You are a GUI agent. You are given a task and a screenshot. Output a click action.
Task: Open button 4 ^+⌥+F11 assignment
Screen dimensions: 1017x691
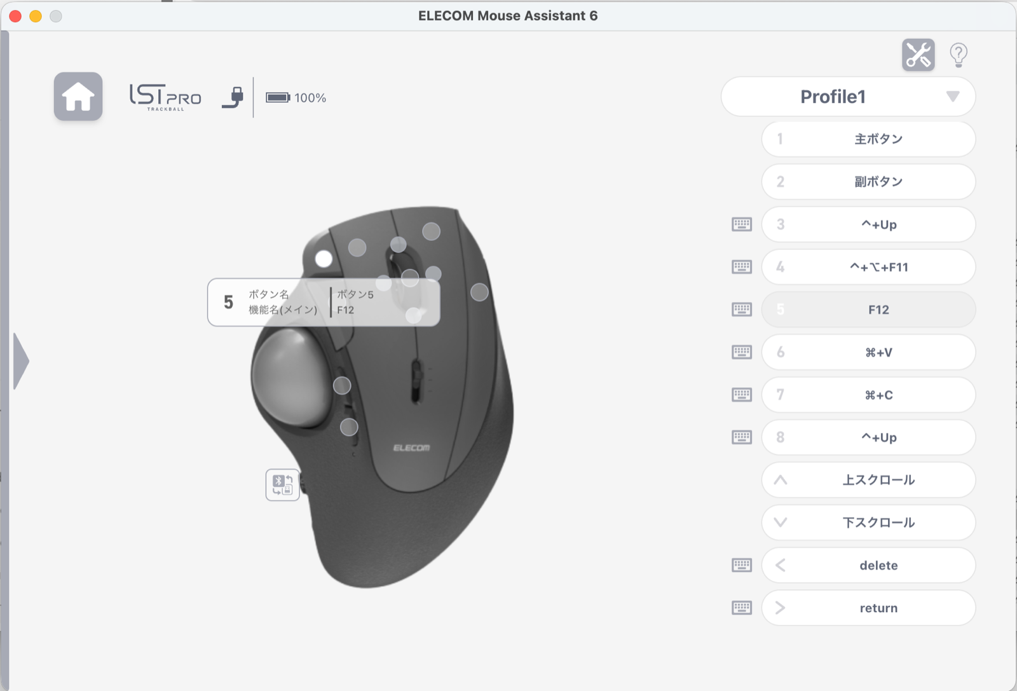point(868,267)
